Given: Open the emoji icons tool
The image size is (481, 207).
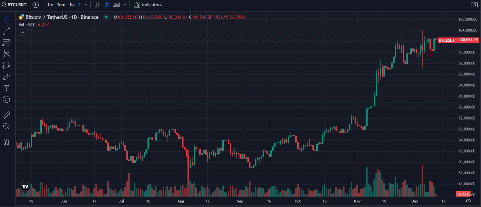Looking at the screenshot, I should (x=6, y=100).
